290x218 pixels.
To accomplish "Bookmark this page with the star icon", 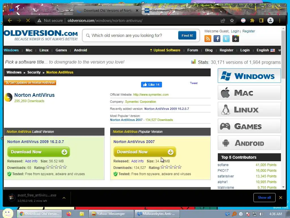I will [232, 20].
